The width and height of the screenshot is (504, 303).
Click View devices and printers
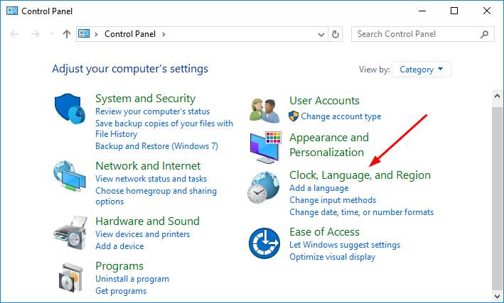[142, 234]
